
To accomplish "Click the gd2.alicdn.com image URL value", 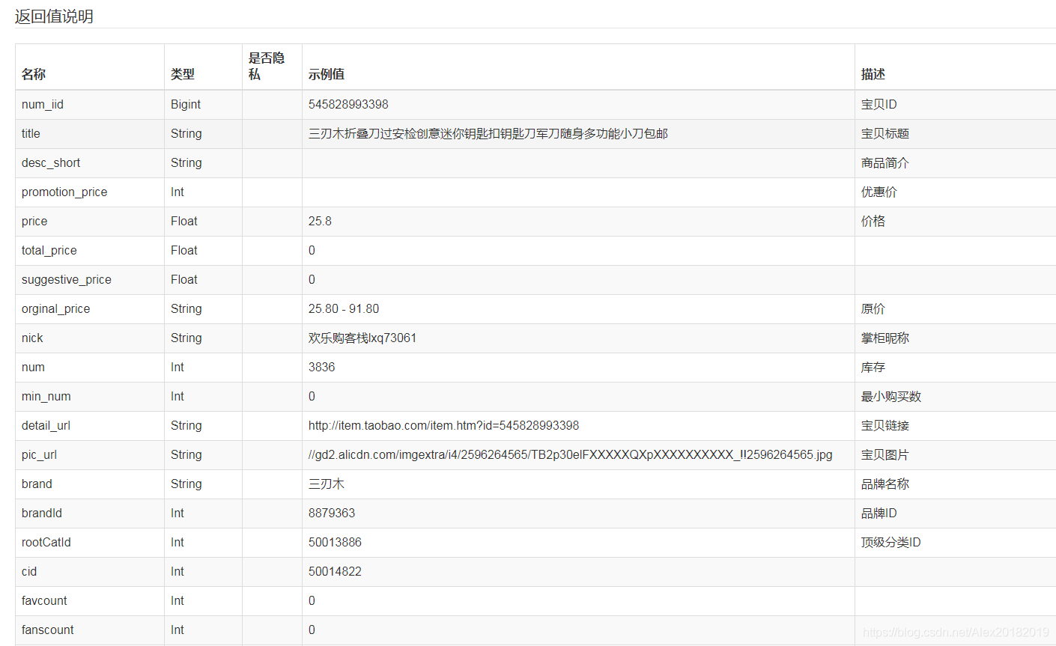I will [x=571, y=454].
